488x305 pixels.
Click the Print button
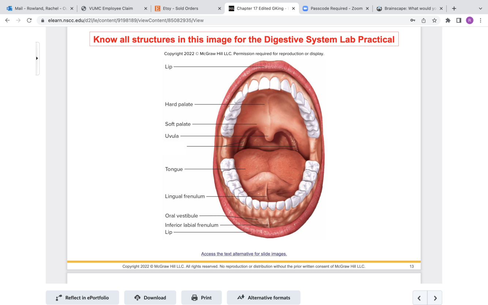point(202,298)
